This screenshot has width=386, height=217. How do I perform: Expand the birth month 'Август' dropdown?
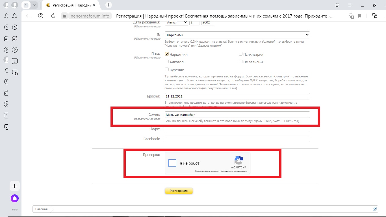point(176,22)
